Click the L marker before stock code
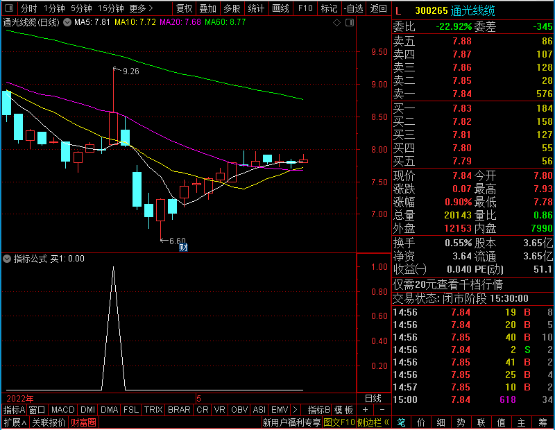Image resolution: width=555 pixels, height=430 pixels. point(398,11)
